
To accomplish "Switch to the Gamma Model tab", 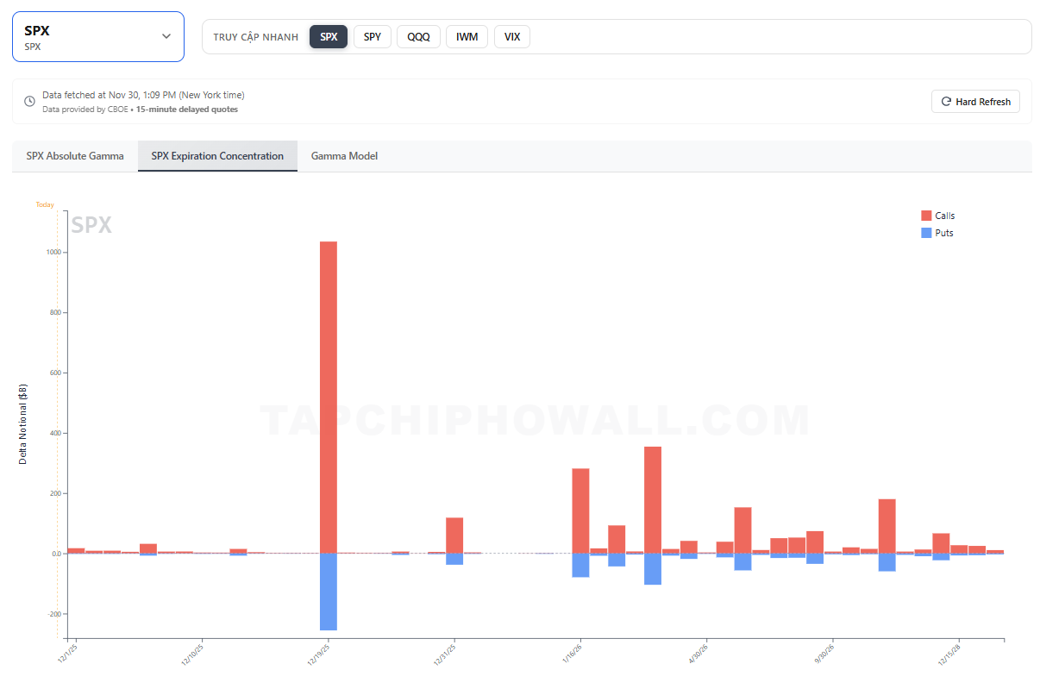I will tap(344, 156).
